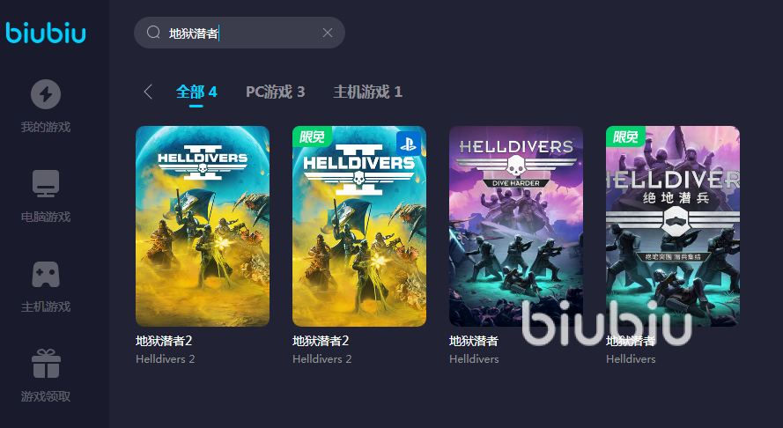Click the search magnifier icon
Image resolution: width=783 pixels, height=428 pixels.
153,33
